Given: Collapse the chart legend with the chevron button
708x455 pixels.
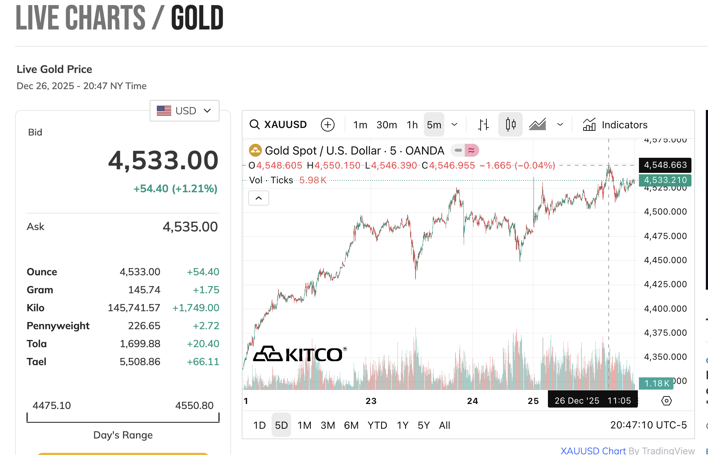Looking at the screenshot, I should tap(259, 198).
